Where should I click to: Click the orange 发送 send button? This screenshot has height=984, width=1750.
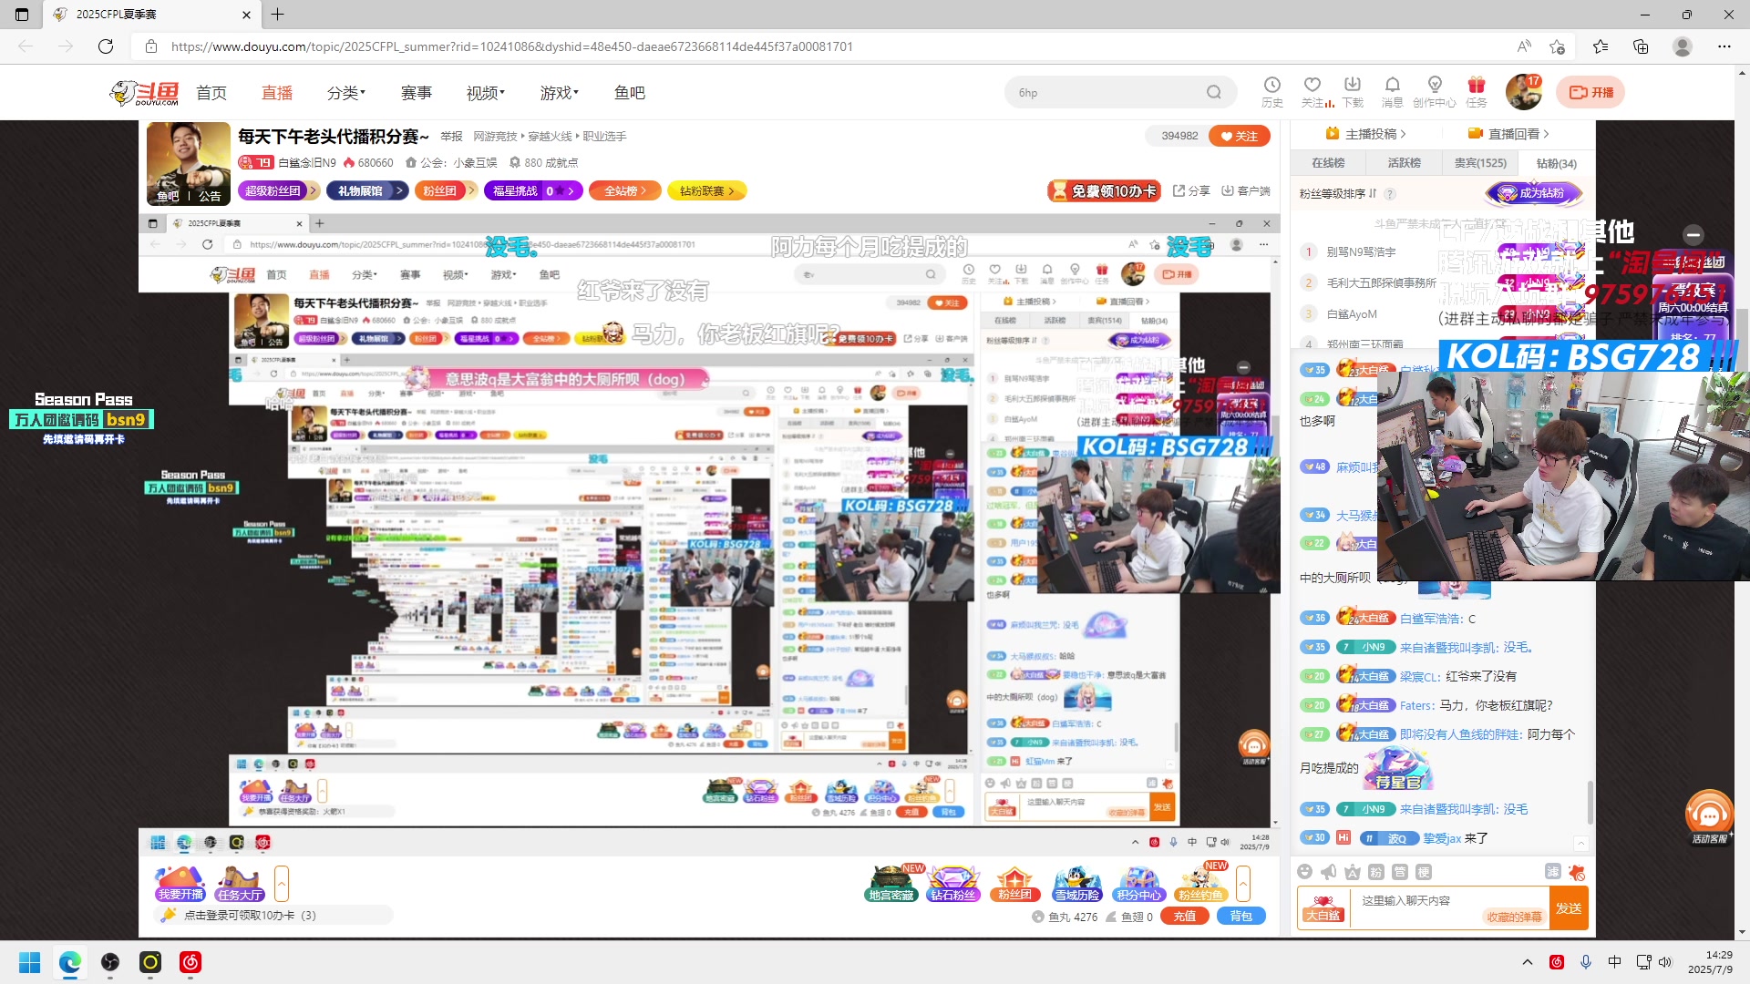(1569, 908)
